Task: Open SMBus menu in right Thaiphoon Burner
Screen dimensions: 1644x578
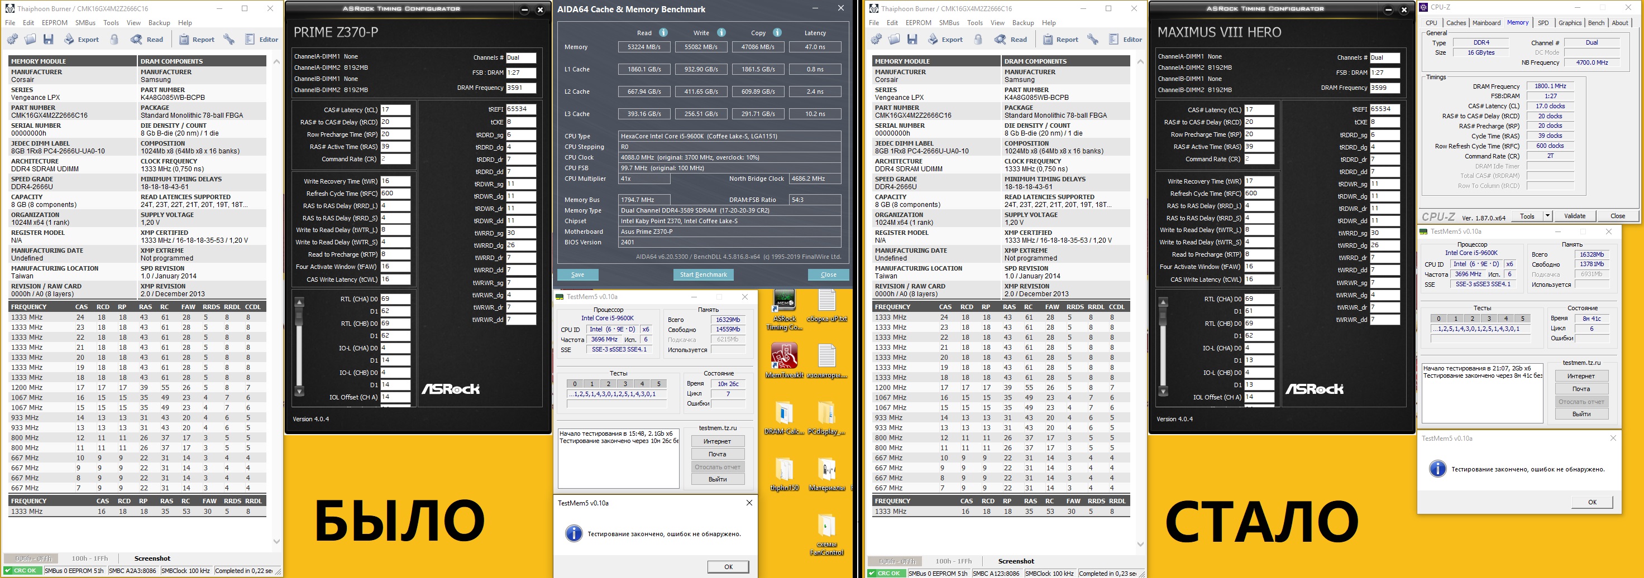Action: pyautogui.click(x=949, y=23)
